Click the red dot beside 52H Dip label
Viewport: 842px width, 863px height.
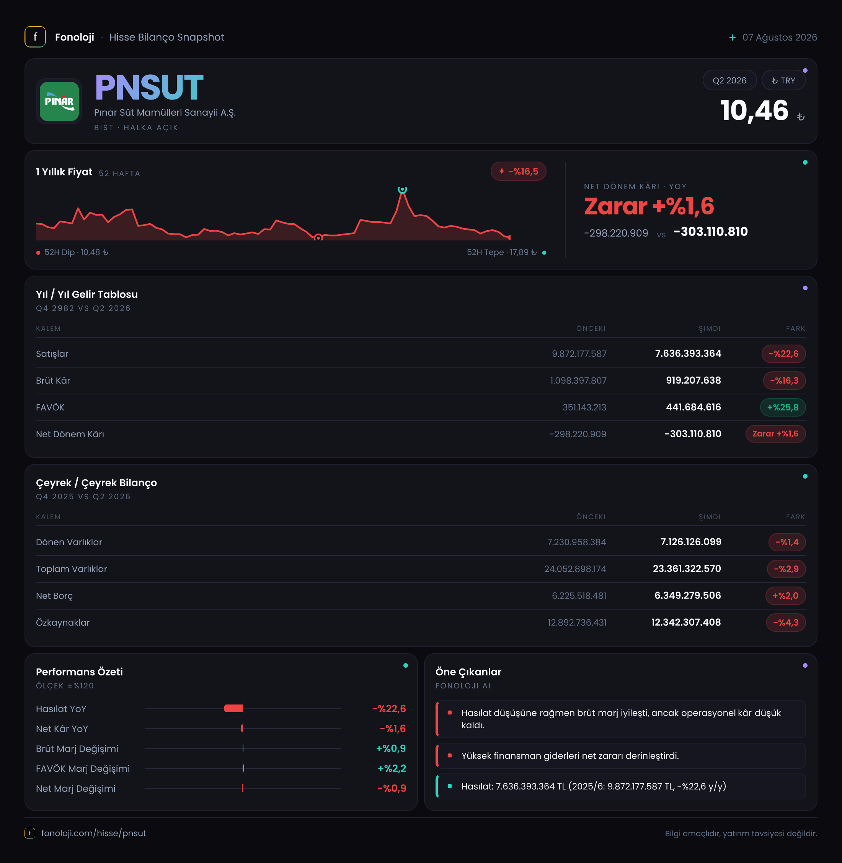tap(39, 253)
